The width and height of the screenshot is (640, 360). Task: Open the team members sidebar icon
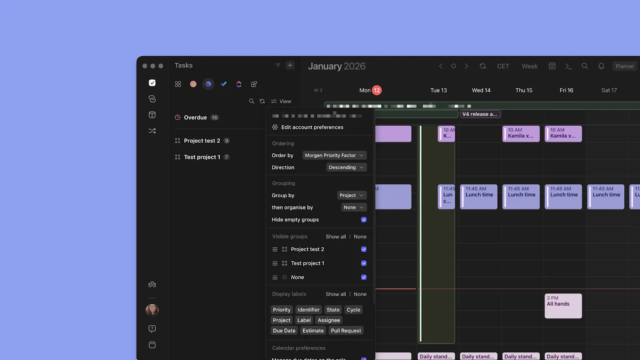tap(152, 284)
